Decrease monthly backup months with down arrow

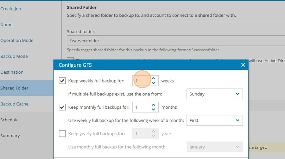153,109
